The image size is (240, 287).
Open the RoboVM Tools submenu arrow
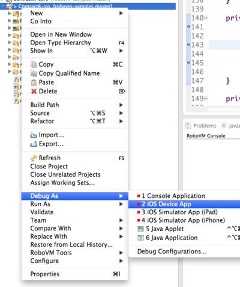click(121, 253)
